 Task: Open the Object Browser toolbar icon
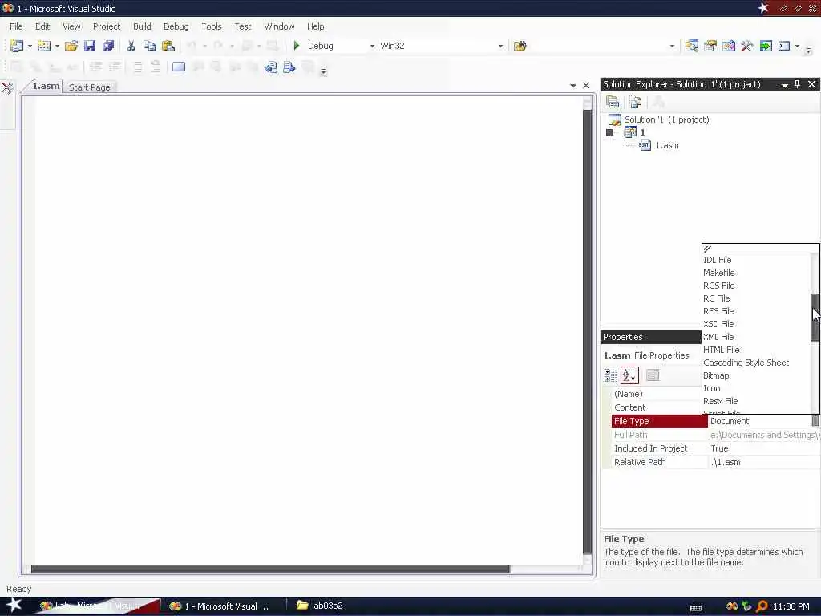[x=728, y=46]
